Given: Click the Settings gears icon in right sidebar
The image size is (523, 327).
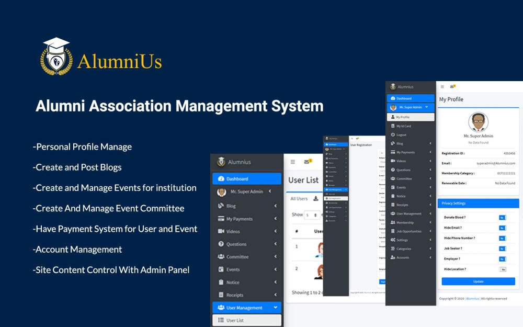Looking at the screenshot, I should pos(393,240).
